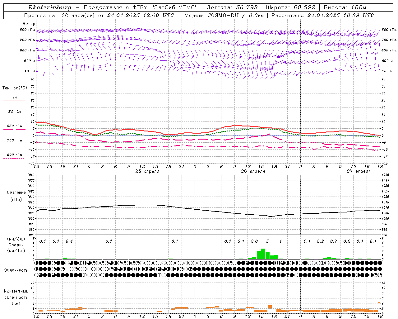
Task: Click 'Прогноз на 120 часа(ов)' text
Action: (60, 15)
